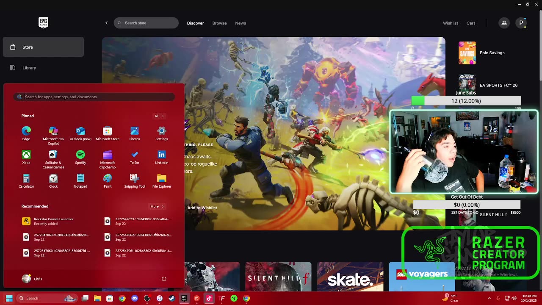542x305 pixels.
Task: Focus the Start menu search field
Action: pyautogui.click(x=94, y=97)
